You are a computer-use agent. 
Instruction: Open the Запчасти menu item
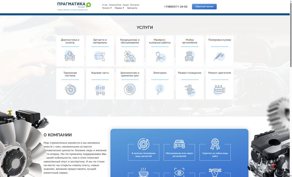[132, 8]
